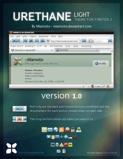Open the Help menu
The height and width of the screenshot is (159, 123).
pyautogui.click(x=60, y=36)
